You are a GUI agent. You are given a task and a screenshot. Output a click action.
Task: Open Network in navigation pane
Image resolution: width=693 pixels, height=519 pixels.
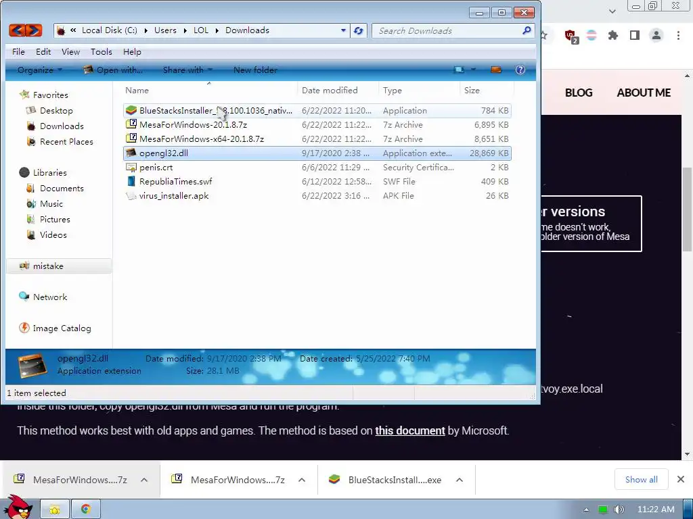pyautogui.click(x=49, y=297)
